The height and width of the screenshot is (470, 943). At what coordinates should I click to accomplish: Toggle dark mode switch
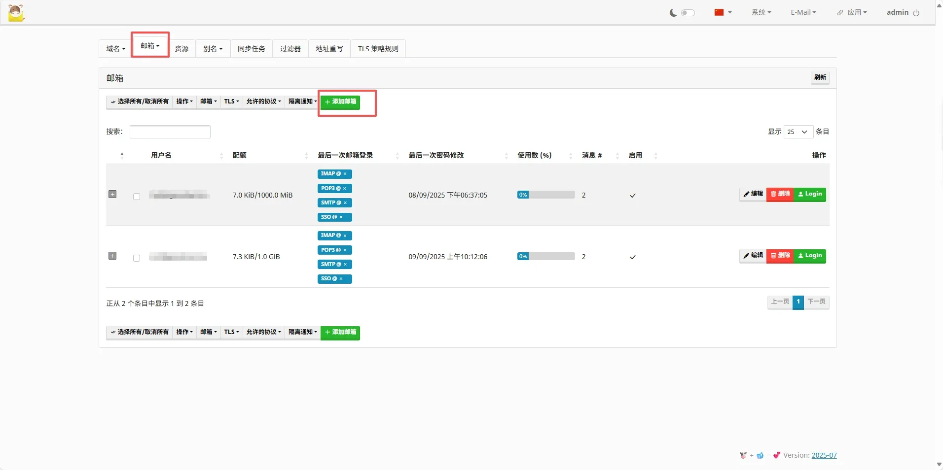point(687,13)
